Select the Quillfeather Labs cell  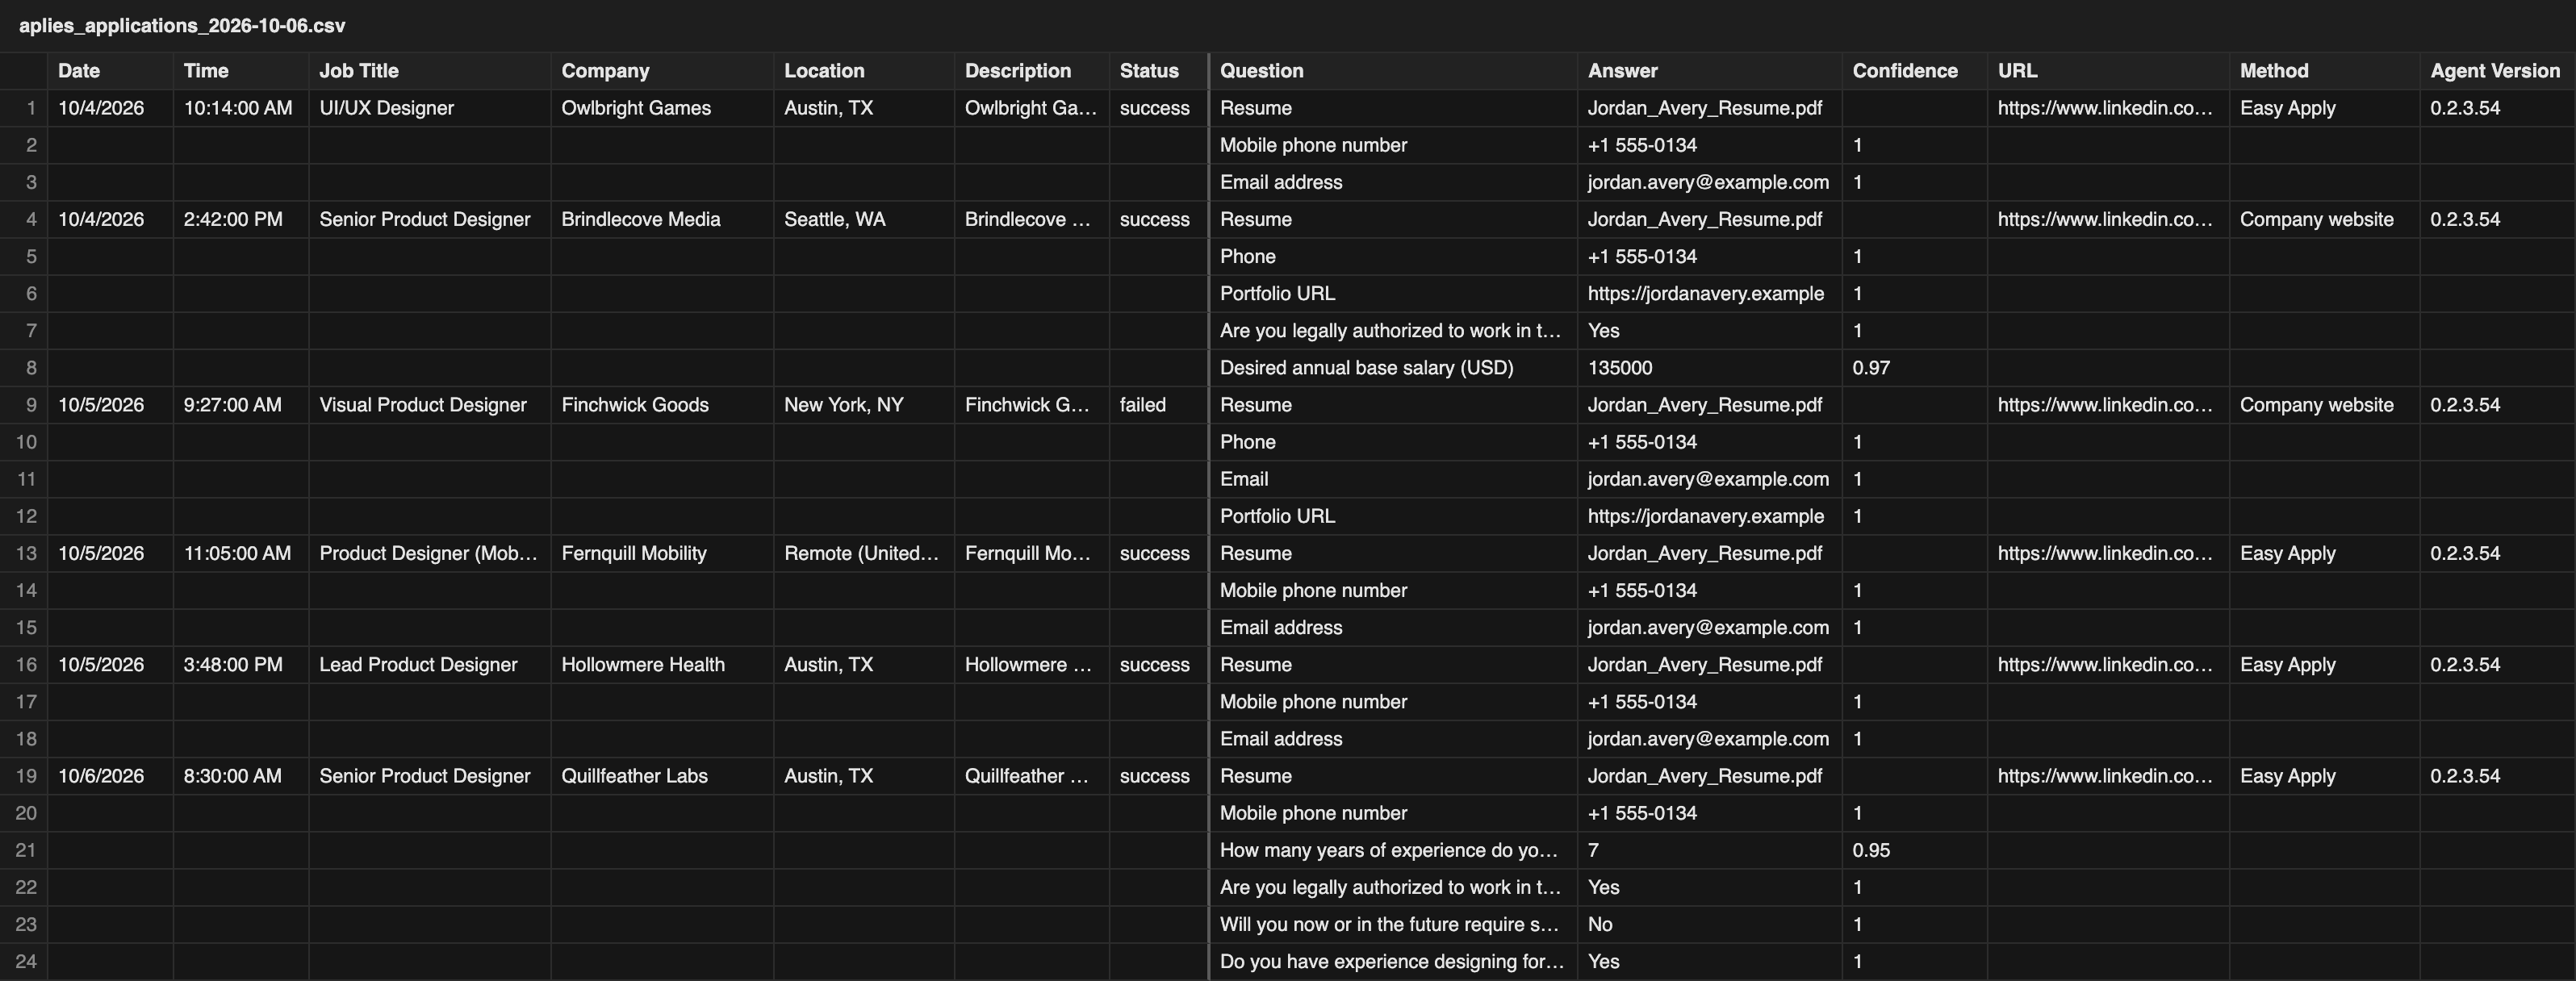pyautogui.click(x=662, y=776)
